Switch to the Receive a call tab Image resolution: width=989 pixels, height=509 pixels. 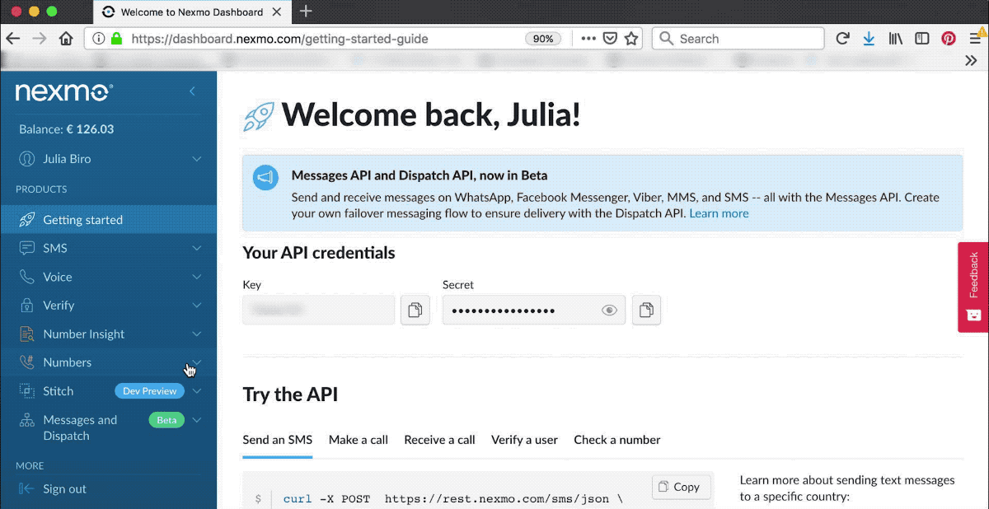click(439, 440)
